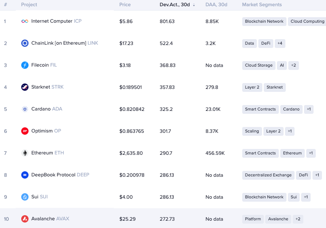The height and width of the screenshot is (228, 326).
Task: Open the Cardano ADA project link
Action: coord(47,109)
